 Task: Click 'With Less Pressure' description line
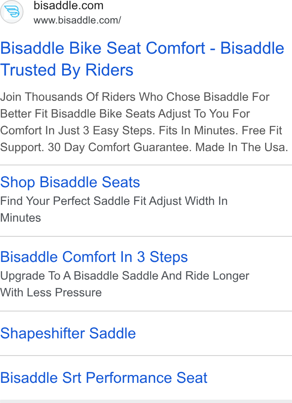51,293
